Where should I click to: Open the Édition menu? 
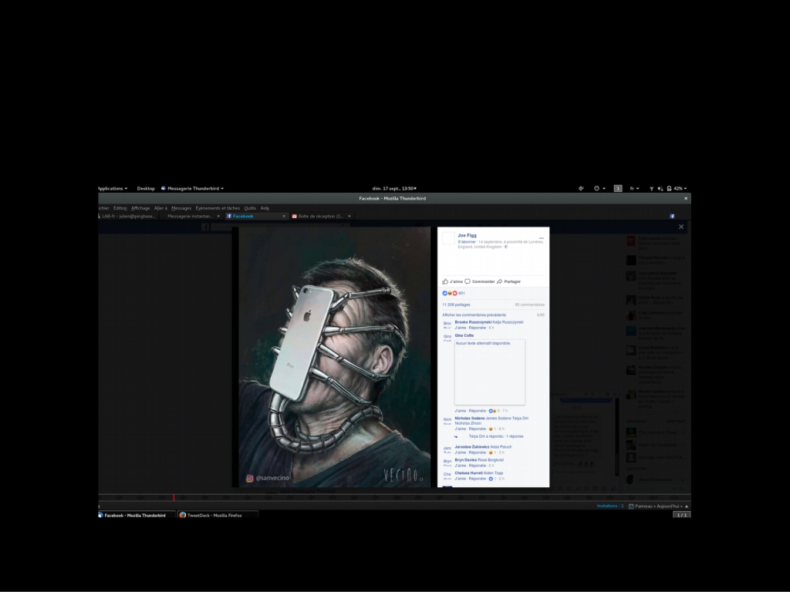click(120, 208)
